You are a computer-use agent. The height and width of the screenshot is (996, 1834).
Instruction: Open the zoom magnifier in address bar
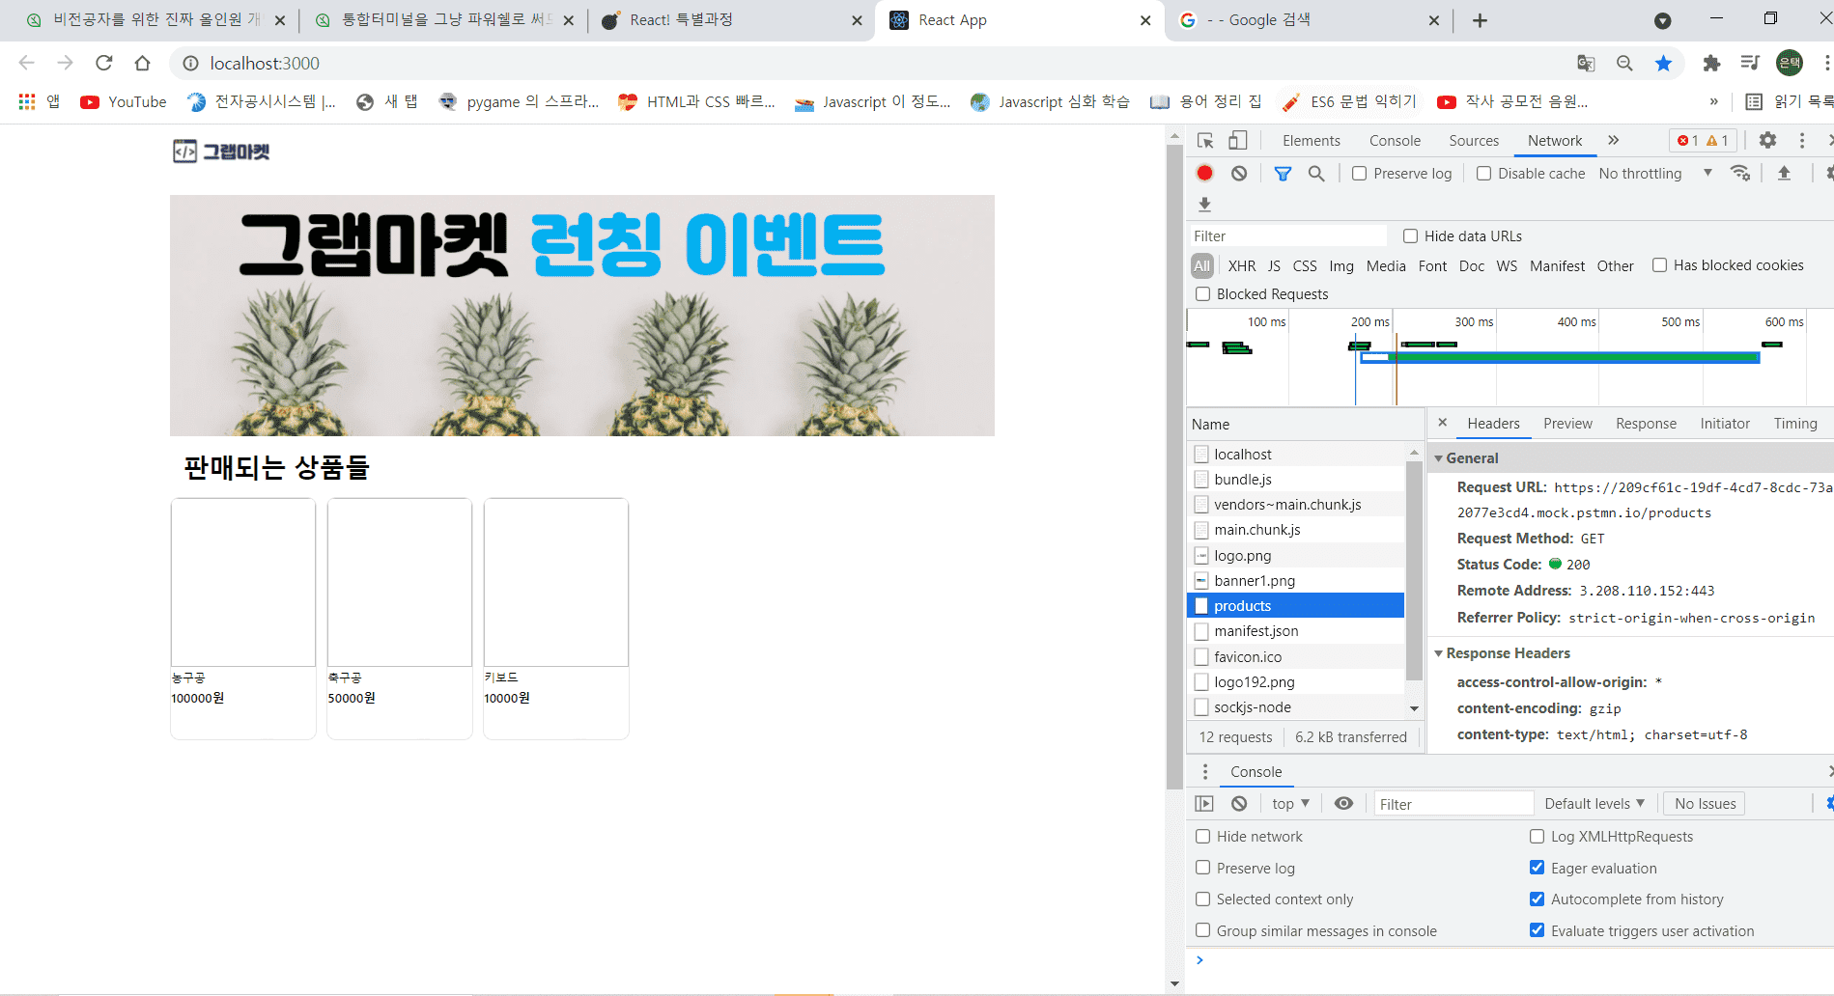(x=1624, y=64)
